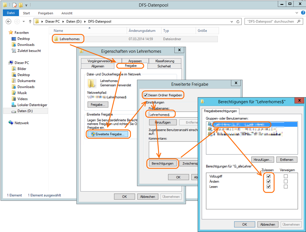Toggle 'Diesen Ordner freigeben' checkbox
This screenshot has height=232, width=306.
146,95
